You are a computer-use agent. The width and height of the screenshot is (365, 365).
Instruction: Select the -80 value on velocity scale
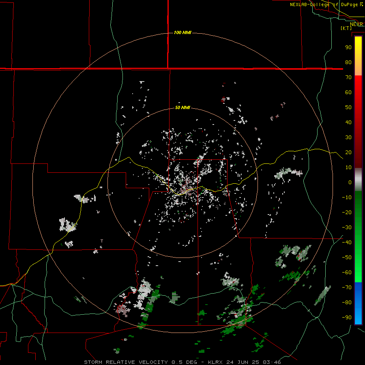(x=347, y=303)
